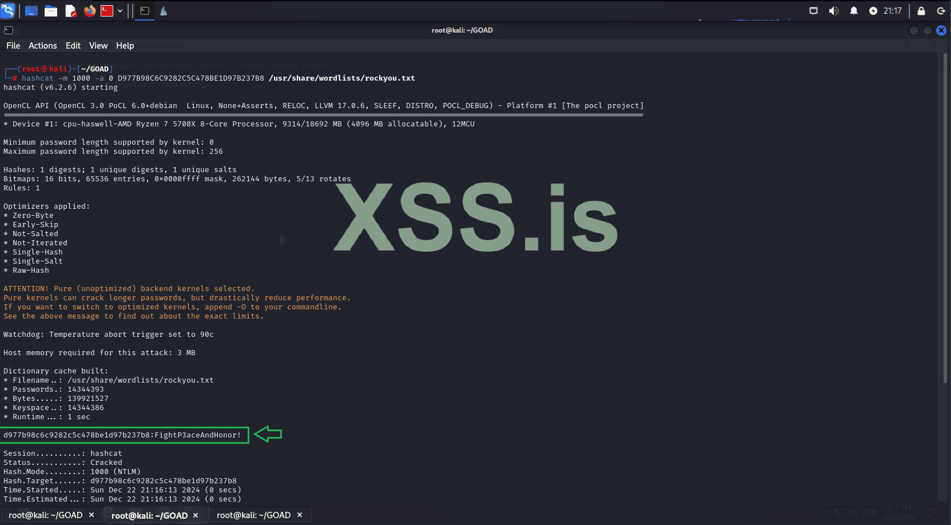Screen dimensions: 951x525
Task: Click the 'OpenCL API' platform line
Action: [324, 106]
